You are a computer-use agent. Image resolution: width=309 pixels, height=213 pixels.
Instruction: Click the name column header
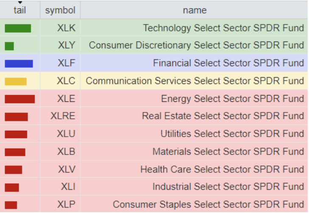point(194,11)
